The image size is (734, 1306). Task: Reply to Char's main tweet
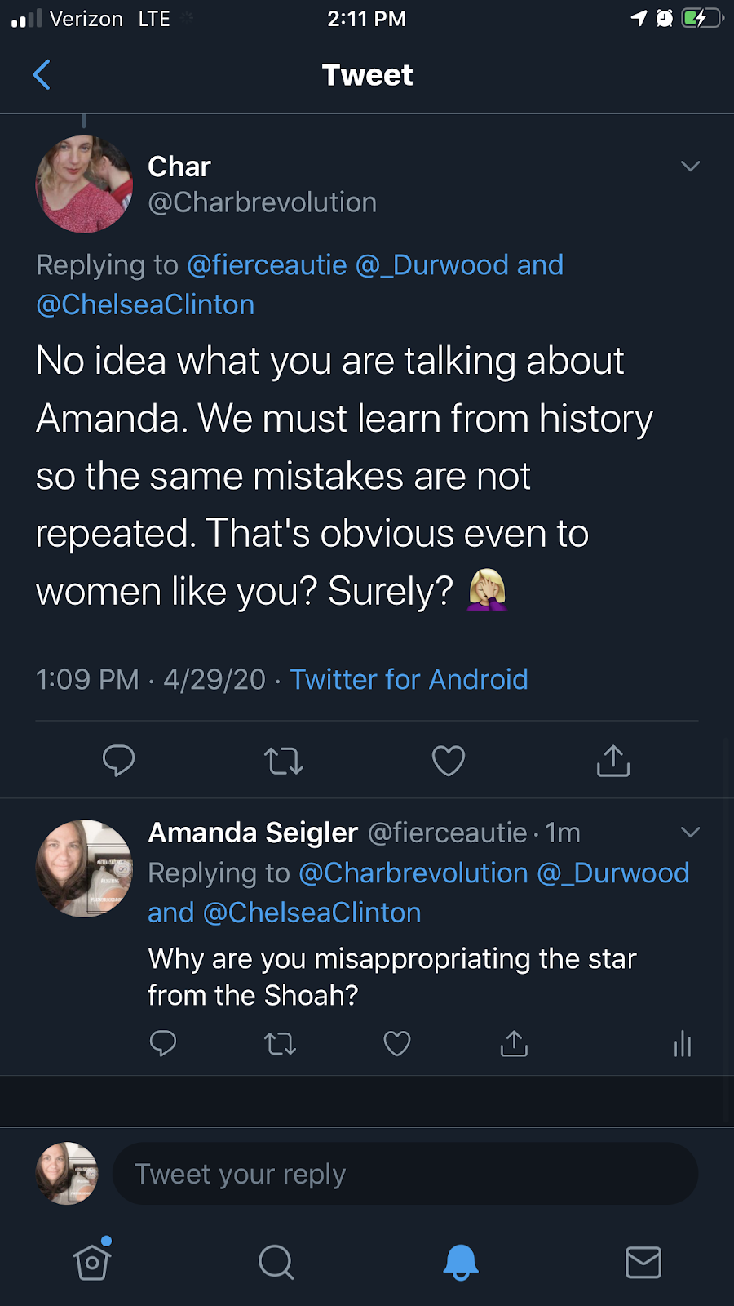pos(119,761)
